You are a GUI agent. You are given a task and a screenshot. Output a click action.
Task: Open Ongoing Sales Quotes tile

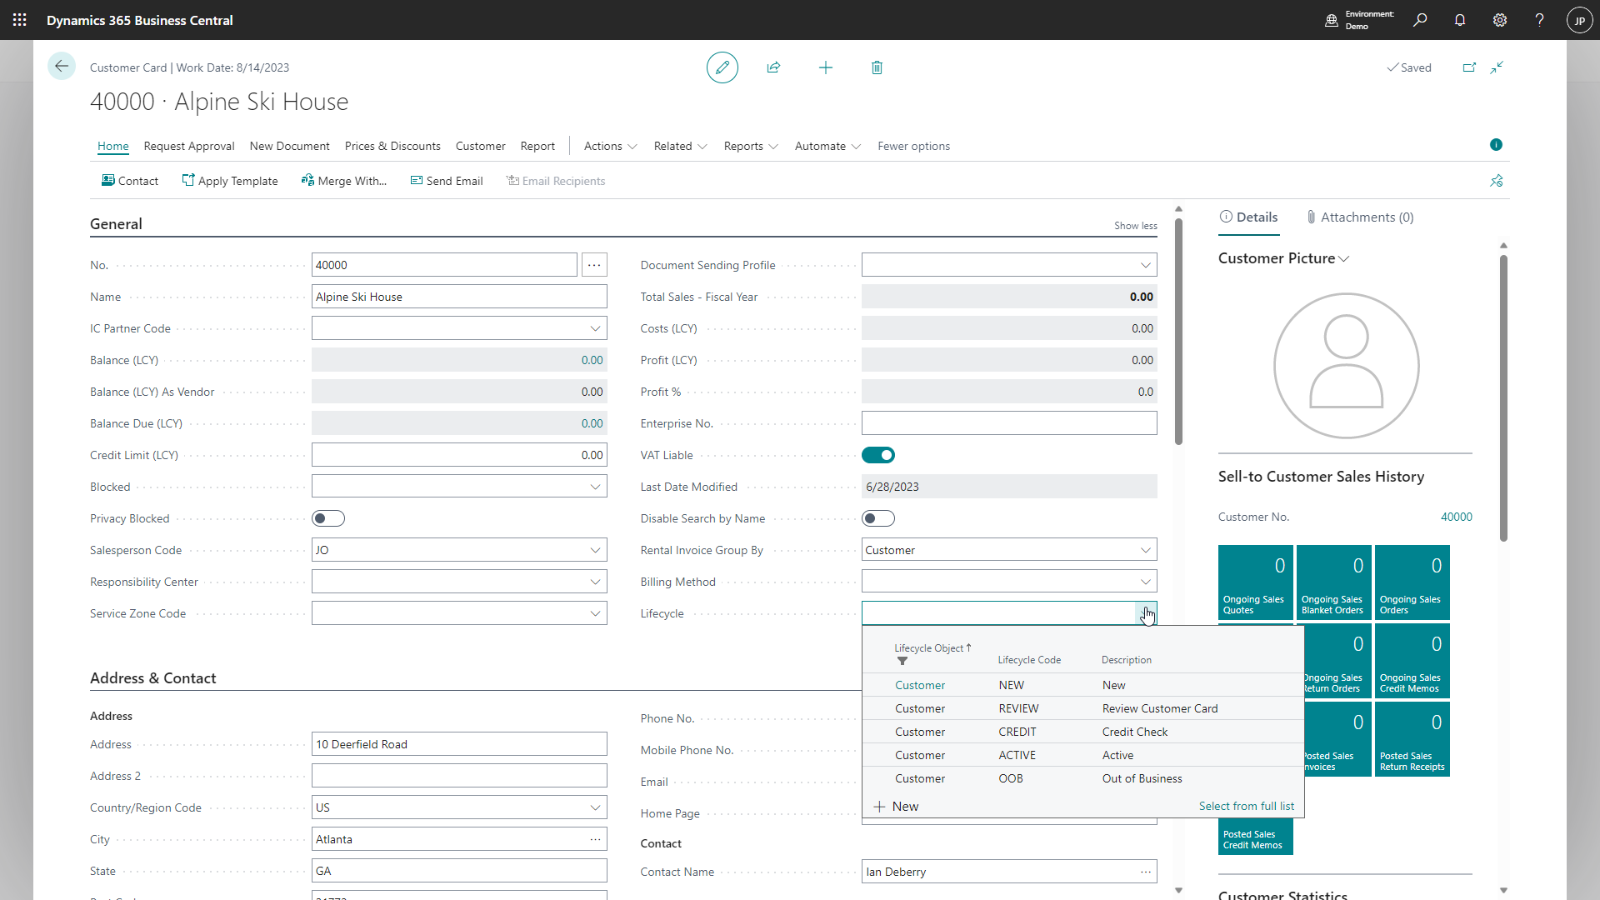coord(1255,582)
